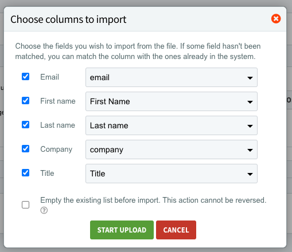Click the arrow of the Title dropdown
Screen dimensions: 292x252
[250, 174]
